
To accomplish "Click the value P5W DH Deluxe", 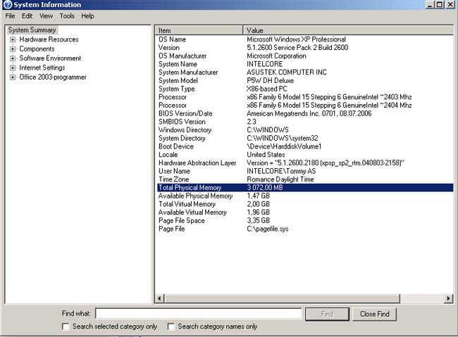I will pos(270,80).
